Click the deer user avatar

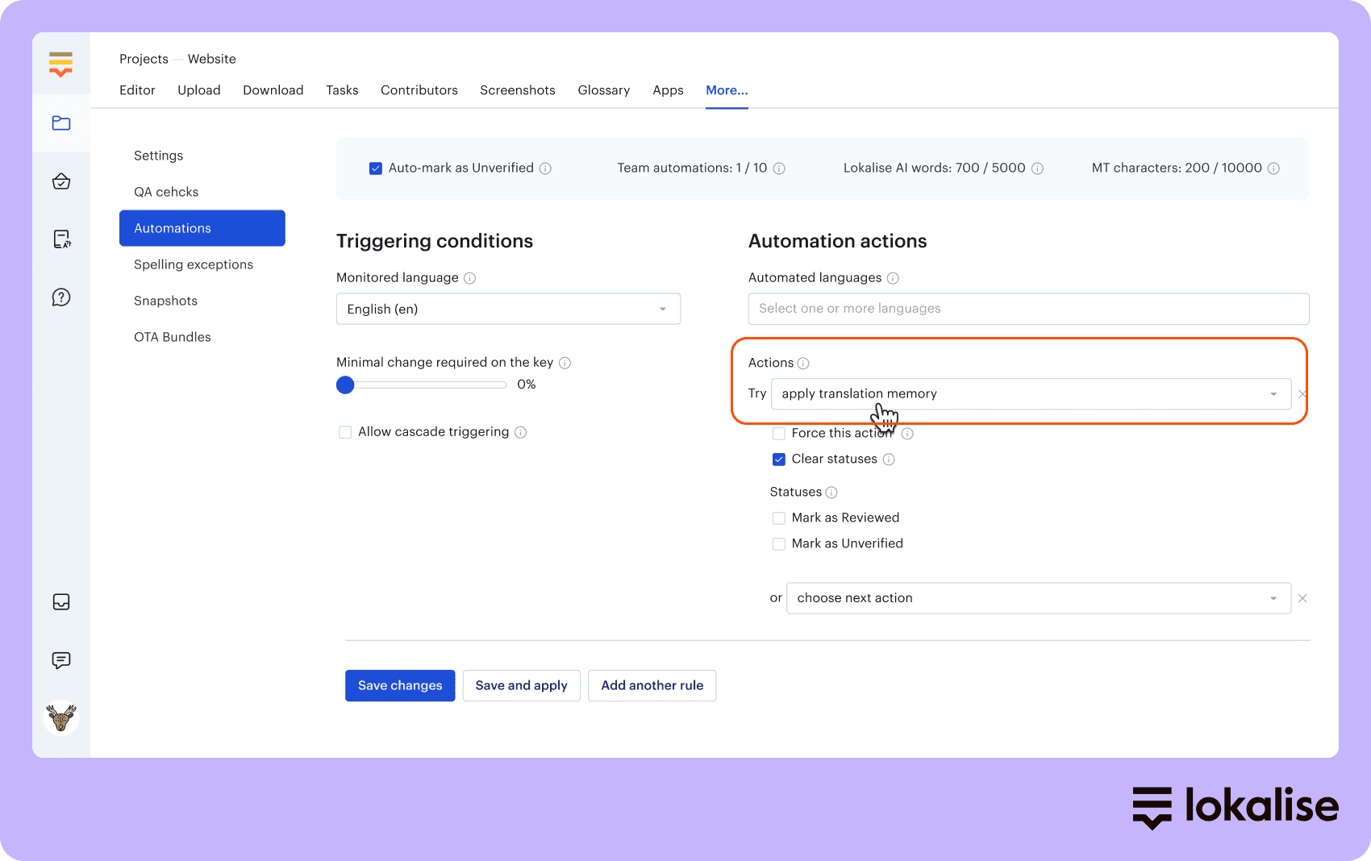coord(61,717)
